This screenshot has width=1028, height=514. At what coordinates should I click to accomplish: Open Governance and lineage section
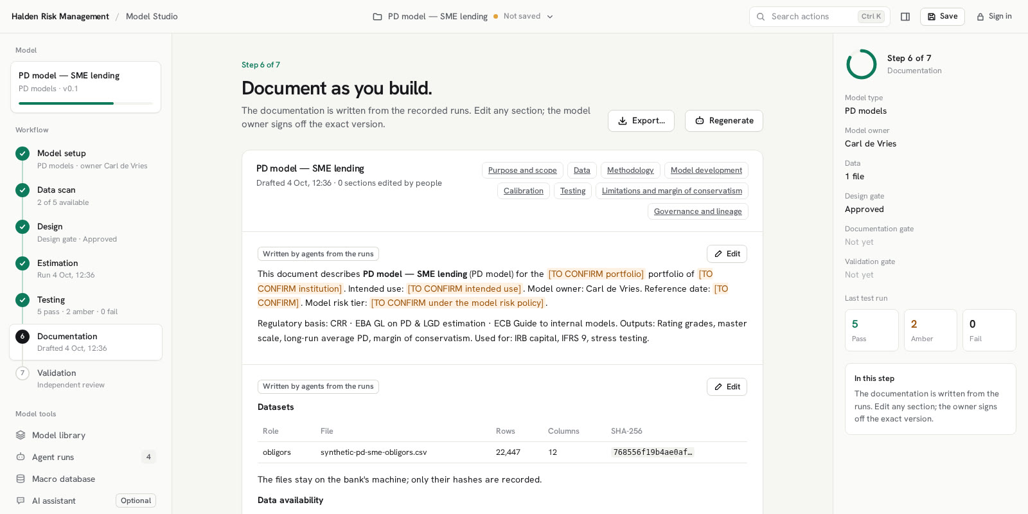(x=698, y=211)
